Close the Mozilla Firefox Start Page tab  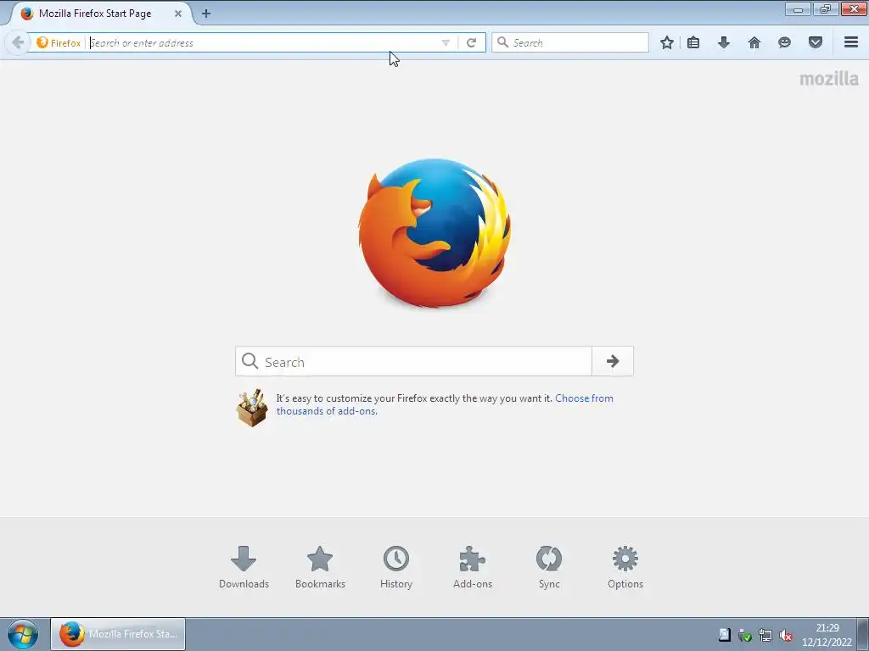coord(178,14)
